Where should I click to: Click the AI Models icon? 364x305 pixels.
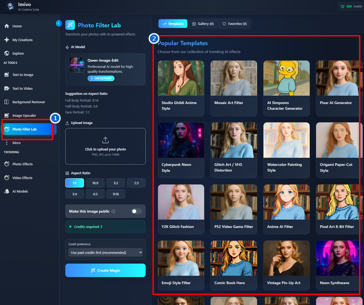pos(7,191)
